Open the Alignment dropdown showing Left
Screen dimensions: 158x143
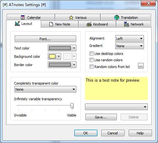tap(130, 39)
